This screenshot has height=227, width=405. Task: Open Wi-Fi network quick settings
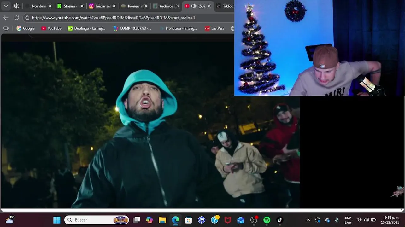coord(359,220)
